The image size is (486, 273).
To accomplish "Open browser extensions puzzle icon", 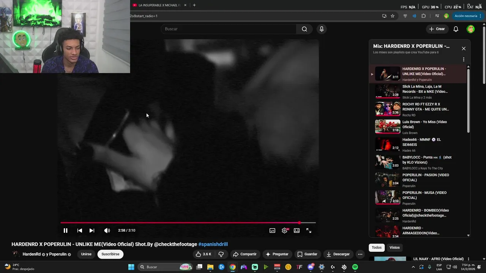I will click(x=424, y=16).
